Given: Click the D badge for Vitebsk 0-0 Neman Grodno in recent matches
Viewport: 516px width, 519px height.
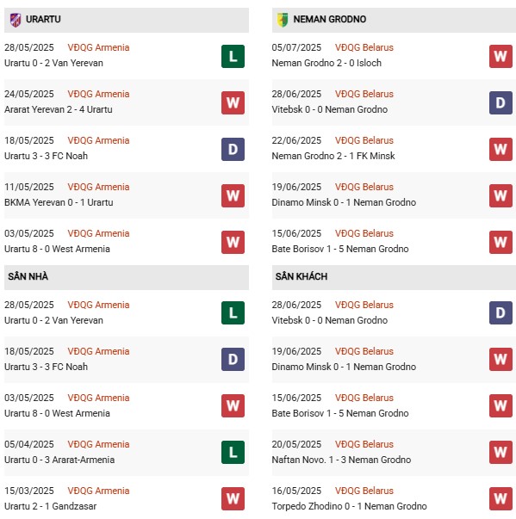Looking at the screenshot, I should coord(500,102).
